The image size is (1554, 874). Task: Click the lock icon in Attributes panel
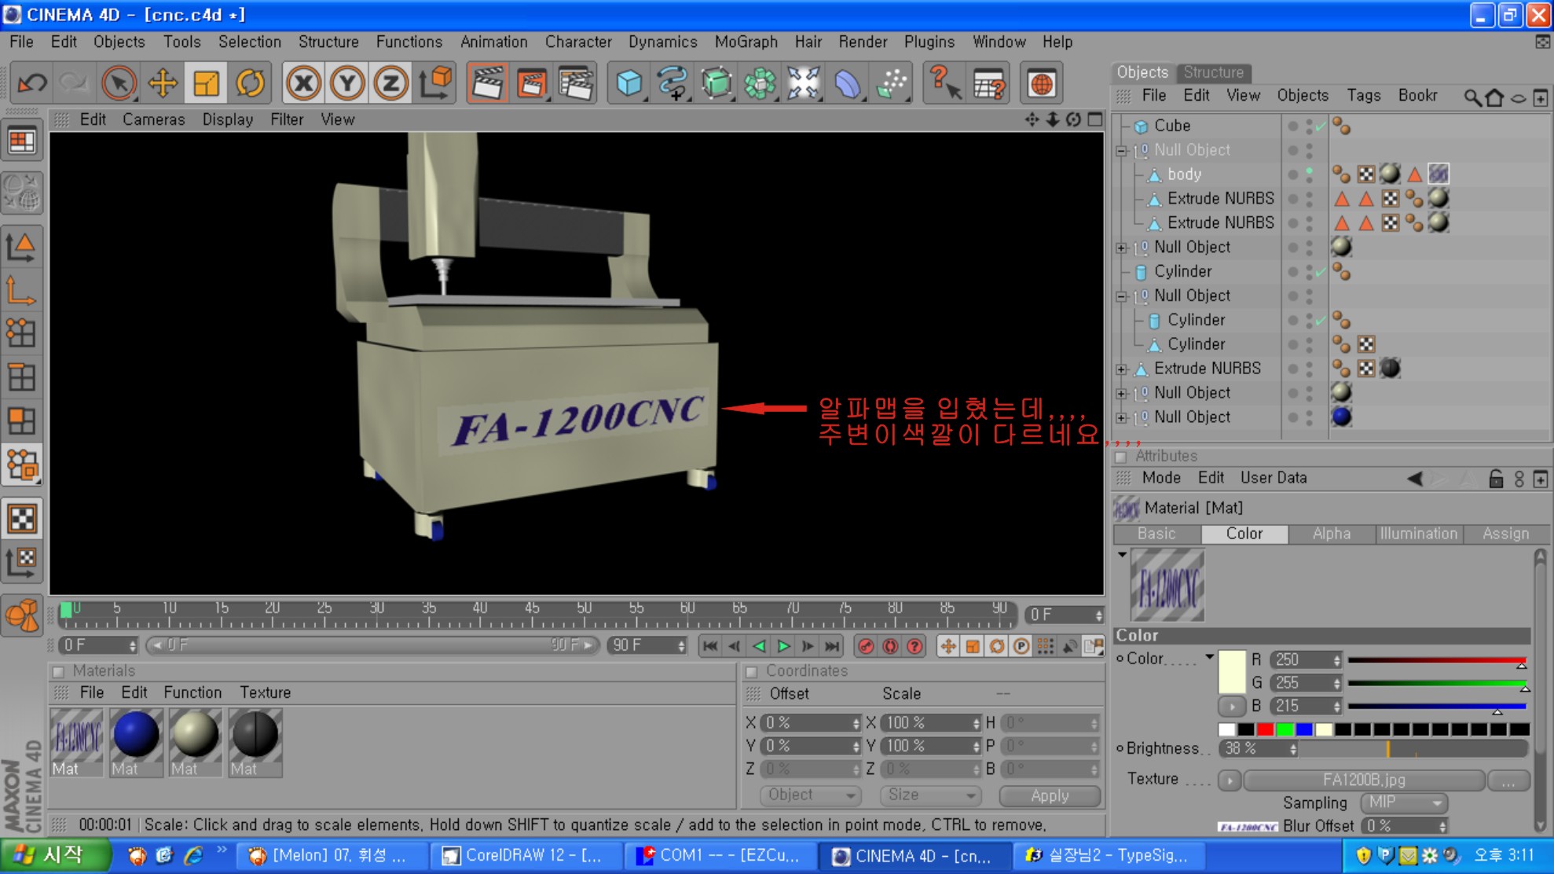pyautogui.click(x=1496, y=479)
